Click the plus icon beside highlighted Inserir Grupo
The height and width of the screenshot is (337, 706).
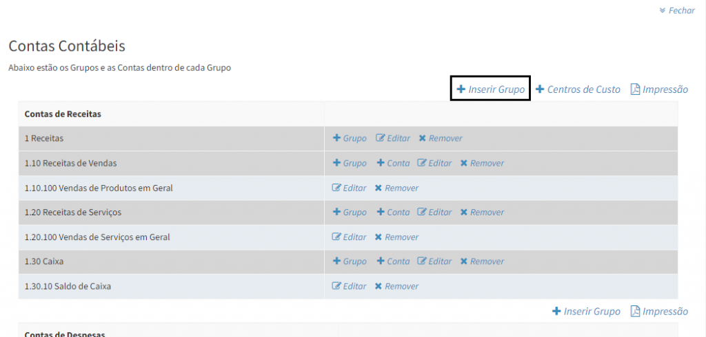click(x=461, y=89)
